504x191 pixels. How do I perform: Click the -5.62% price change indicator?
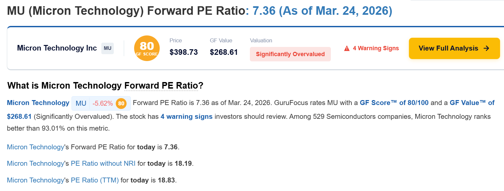(103, 103)
